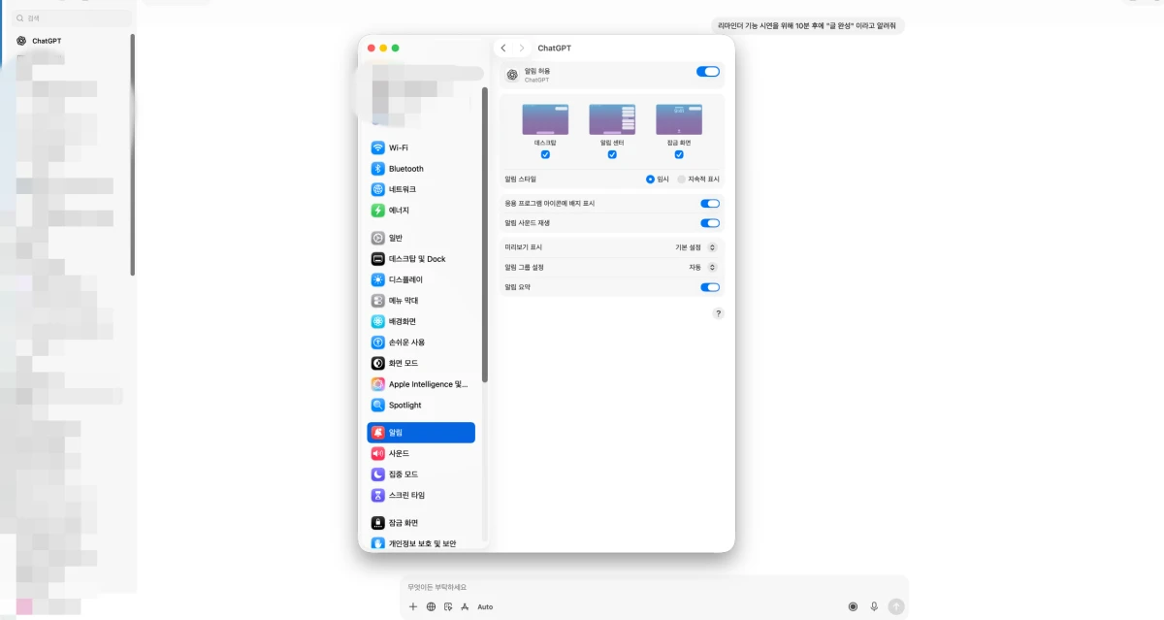Click the back arrow in settings header
The image size is (1164, 620).
coord(503,48)
